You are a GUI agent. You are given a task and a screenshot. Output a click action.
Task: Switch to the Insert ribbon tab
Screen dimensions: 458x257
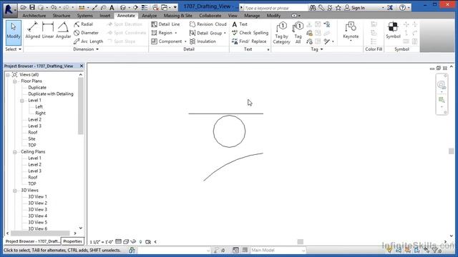pos(105,16)
